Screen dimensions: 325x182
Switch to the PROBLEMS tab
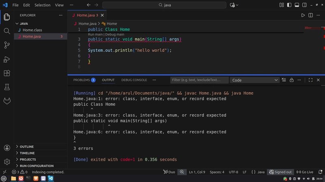(x=81, y=80)
